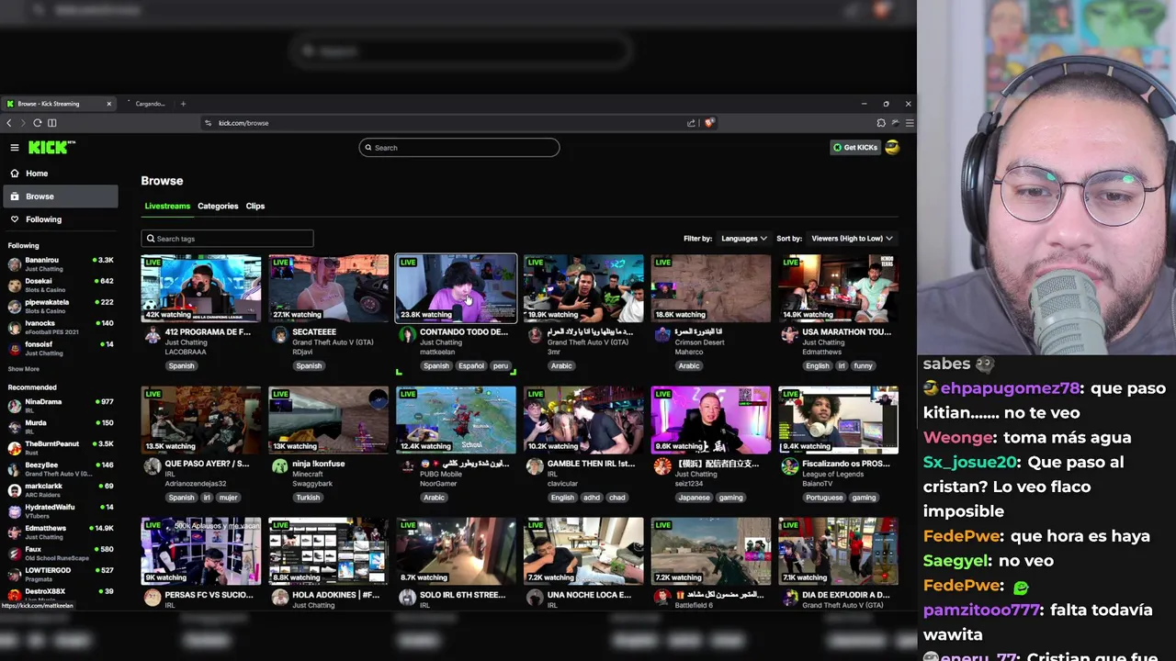Image resolution: width=1176 pixels, height=661 pixels.
Task: Open the 412 PROGRAMA DE F... stream thumbnail
Action: pos(201,288)
